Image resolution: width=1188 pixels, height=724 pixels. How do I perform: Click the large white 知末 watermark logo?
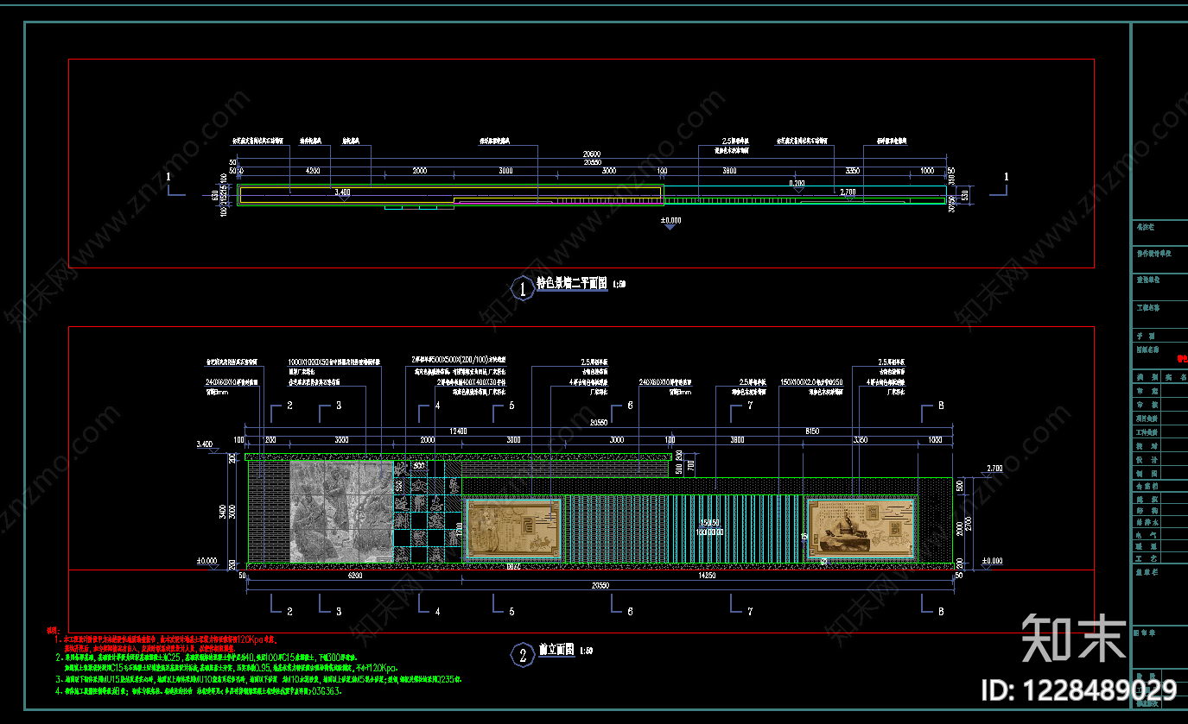pyautogui.click(x=1074, y=639)
